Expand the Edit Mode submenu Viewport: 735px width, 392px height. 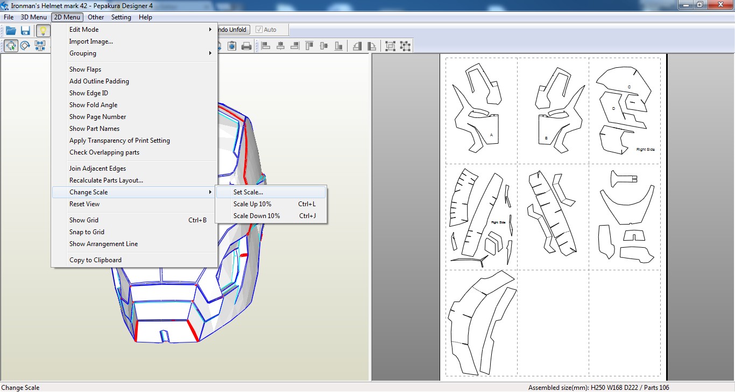click(x=135, y=30)
